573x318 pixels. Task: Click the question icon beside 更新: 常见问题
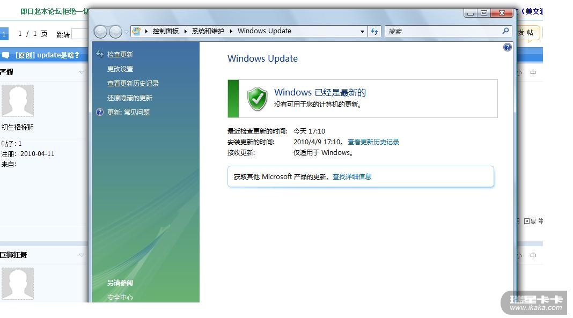click(x=100, y=112)
